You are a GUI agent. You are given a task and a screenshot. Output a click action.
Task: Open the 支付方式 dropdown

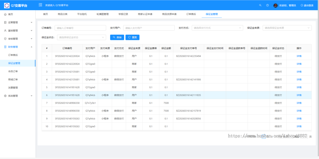click(217, 28)
